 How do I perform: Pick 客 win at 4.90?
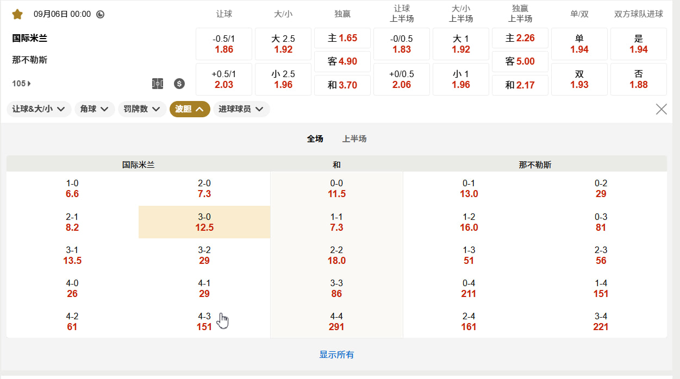tap(342, 61)
